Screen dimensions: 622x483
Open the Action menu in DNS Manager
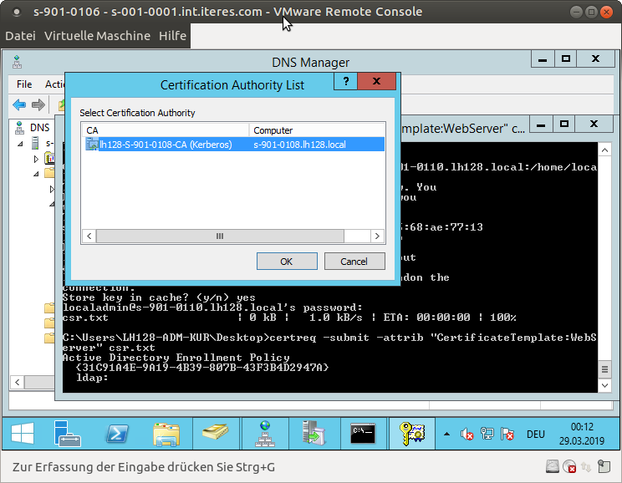54,84
